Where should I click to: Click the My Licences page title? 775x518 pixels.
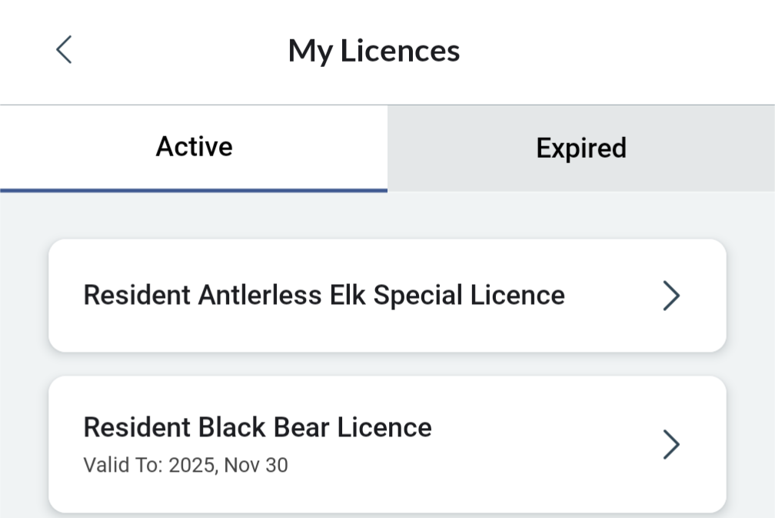click(x=374, y=51)
